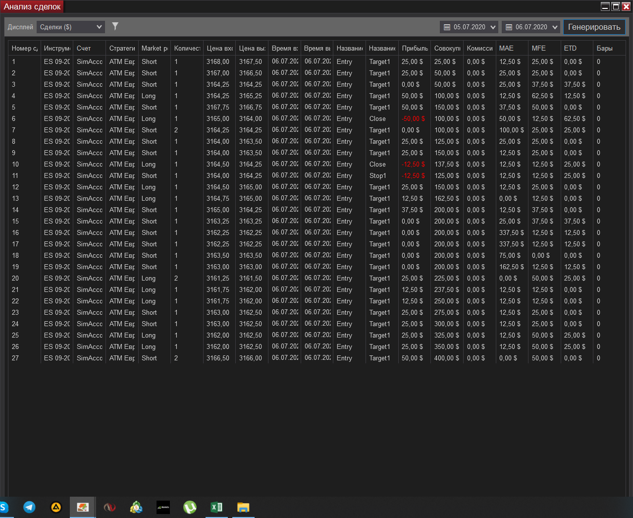Sort by the Счет column header
Image resolution: width=633 pixels, height=518 pixels.
pos(89,48)
